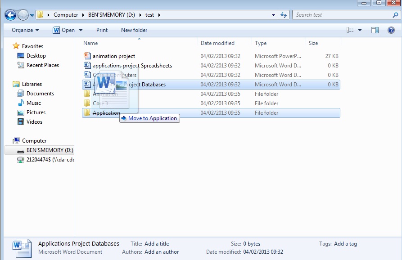Sort files by the Date modified header

click(x=217, y=43)
